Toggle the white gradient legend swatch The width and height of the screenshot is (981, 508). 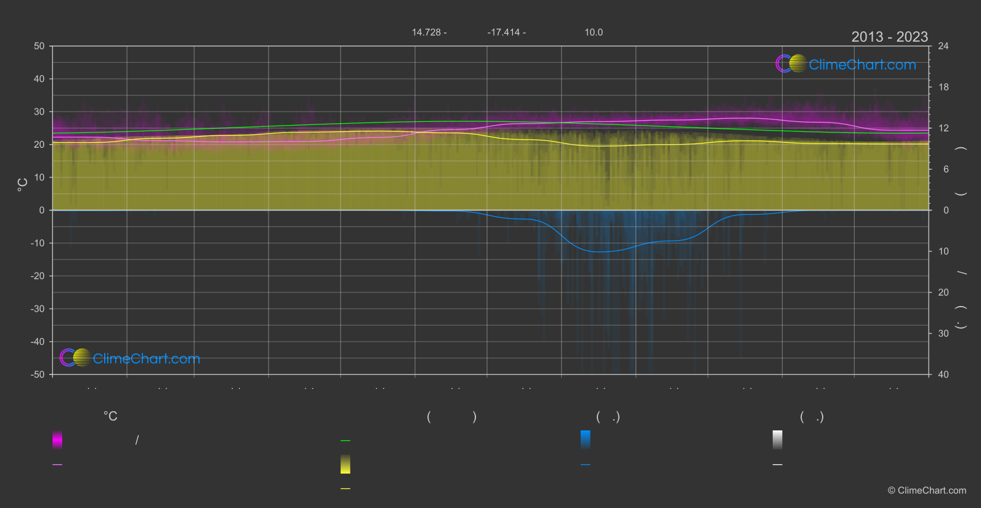(778, 440)
